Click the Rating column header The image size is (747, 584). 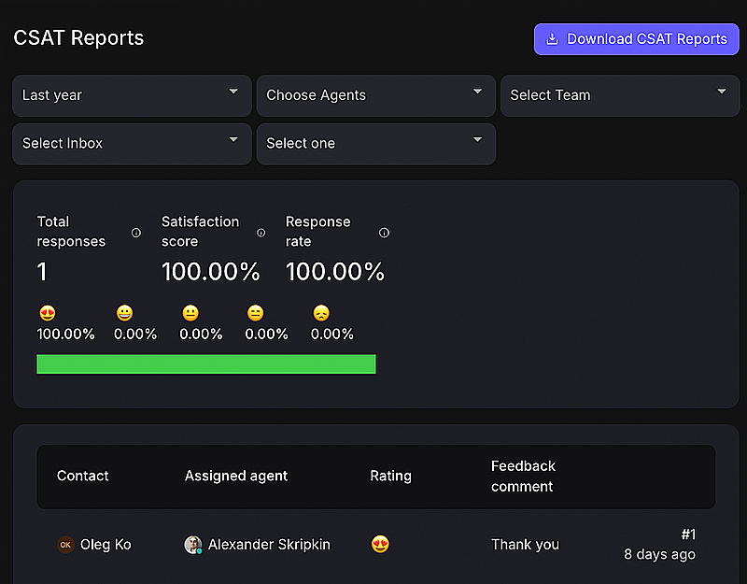pos(390,476)
